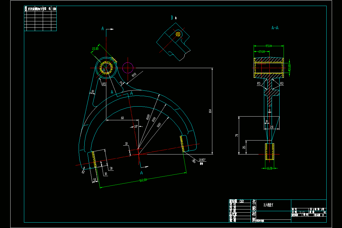
Task: Select the 8 web thickness dimension
Action: click(269, 110)
